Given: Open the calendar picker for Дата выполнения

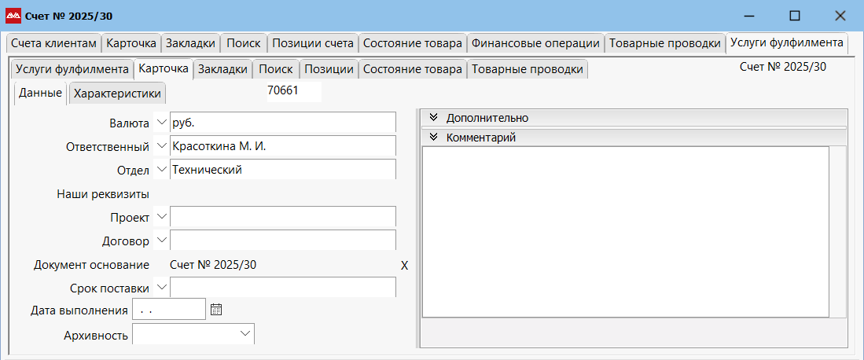Looking at the screenshot, I should 217,310.
